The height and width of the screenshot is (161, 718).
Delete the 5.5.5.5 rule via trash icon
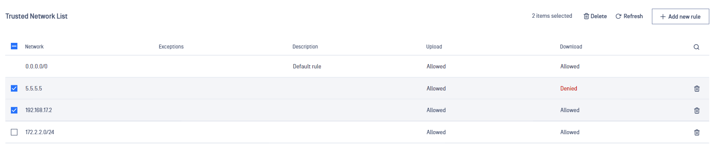pyautogui.click(x=697, y=89)
